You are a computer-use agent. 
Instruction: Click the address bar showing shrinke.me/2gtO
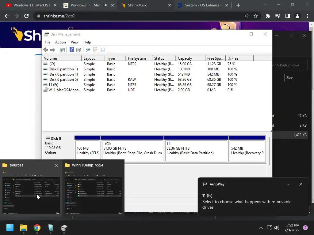[x=138, y=16]
